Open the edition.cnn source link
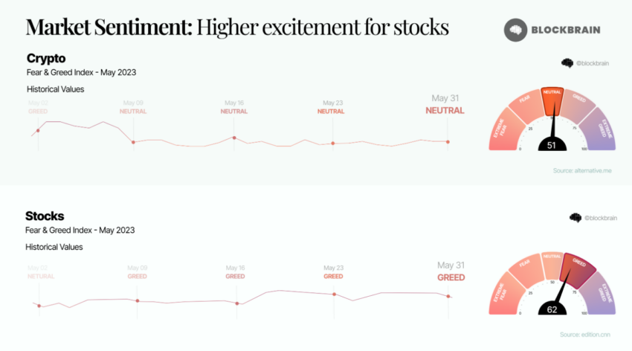 point(585,335)
